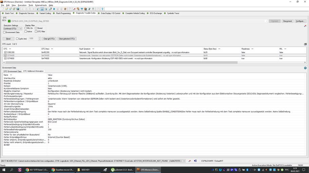Click the status bar eraser clear-message icon

pyautogui.click(x=190, y=161)
